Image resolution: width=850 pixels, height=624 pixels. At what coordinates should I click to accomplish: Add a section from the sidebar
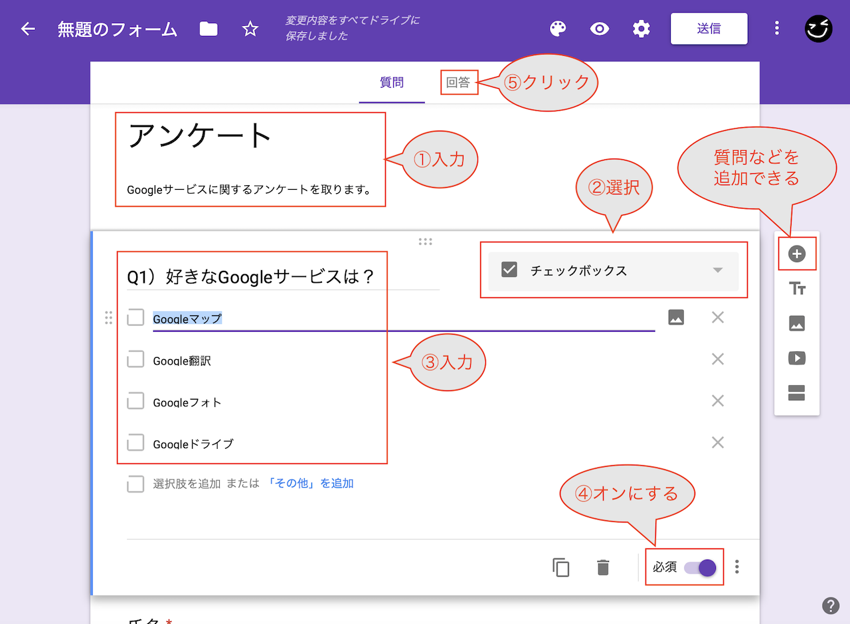point(796,393)
